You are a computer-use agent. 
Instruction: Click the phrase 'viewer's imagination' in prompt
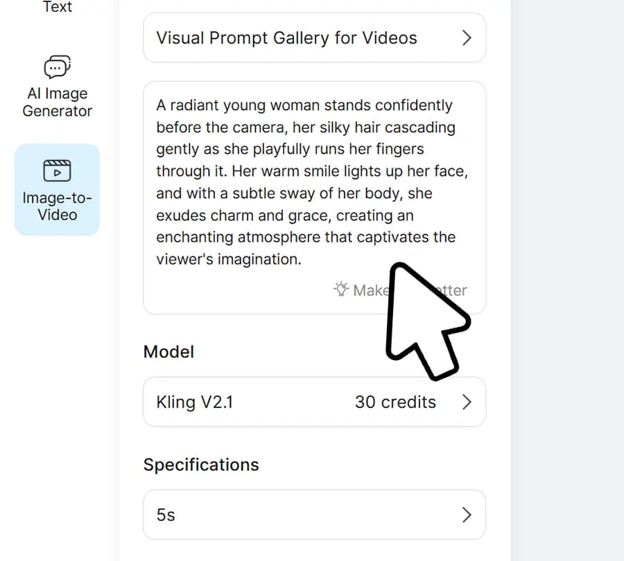(229, 259)
